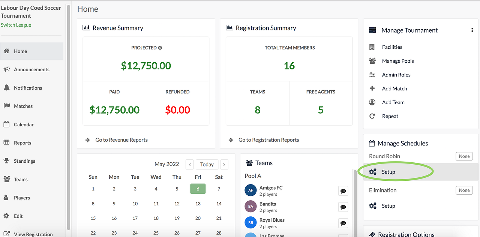480x237 pixels.
Task: Click the Repeat circular arrow icon
Action: [x=372, y=116]
